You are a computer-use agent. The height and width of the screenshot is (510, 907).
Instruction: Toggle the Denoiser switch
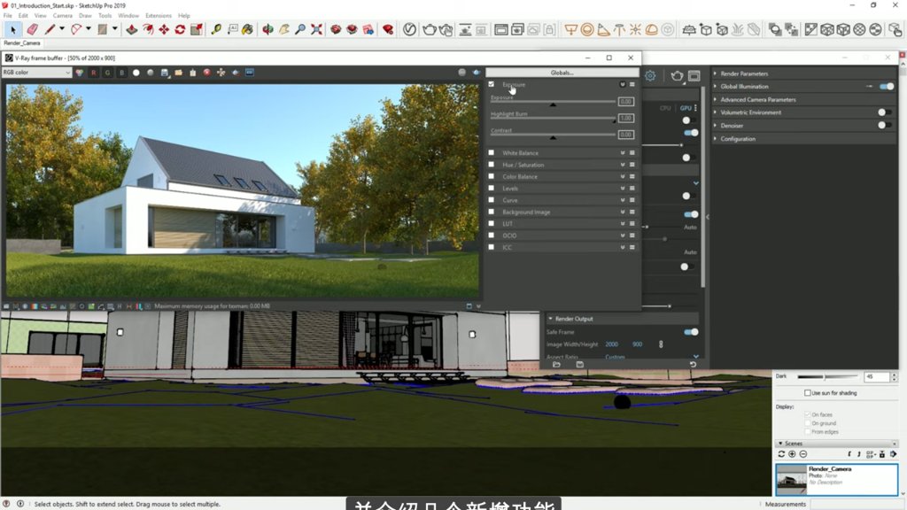tap(883, 126)
